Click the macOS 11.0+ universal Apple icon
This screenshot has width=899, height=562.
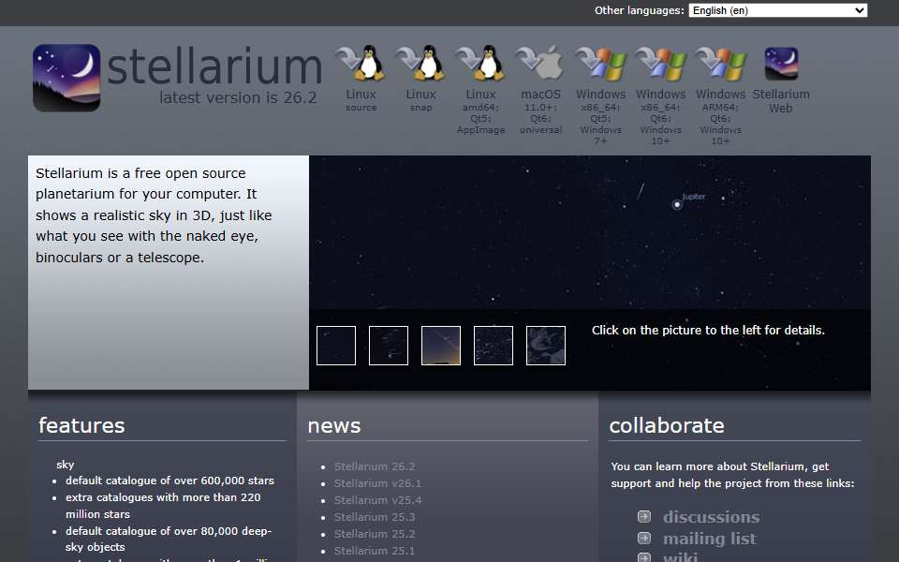(x=540, y=63)
